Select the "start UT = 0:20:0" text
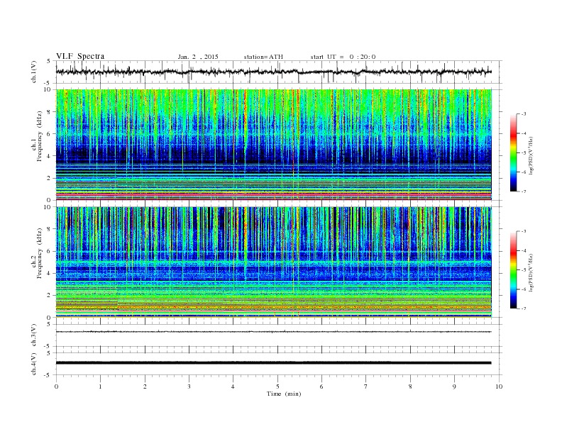This screenshot has width=562, height=434. point(343,57)
